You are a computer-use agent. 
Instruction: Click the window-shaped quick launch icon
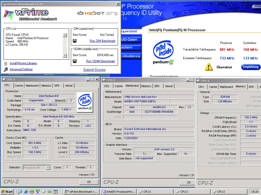pos(55,192)
